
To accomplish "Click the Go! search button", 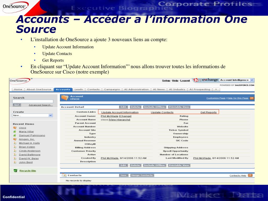I will click(x=16, y=105).
